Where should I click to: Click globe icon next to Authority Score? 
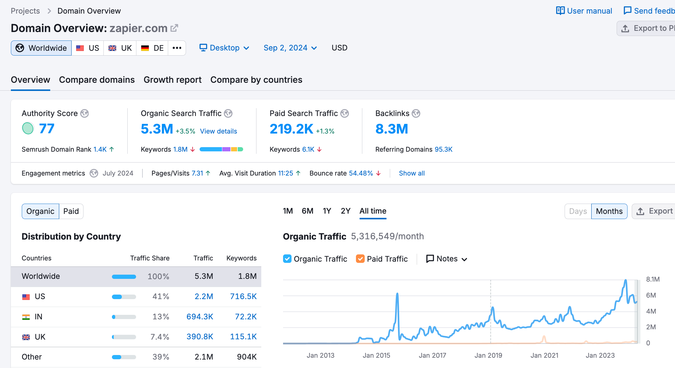point(85,113)
